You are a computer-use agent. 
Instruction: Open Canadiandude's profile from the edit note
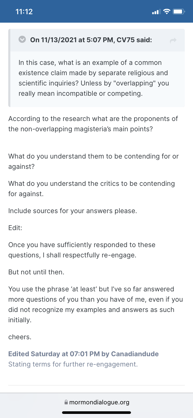click(x=135, y=354)
